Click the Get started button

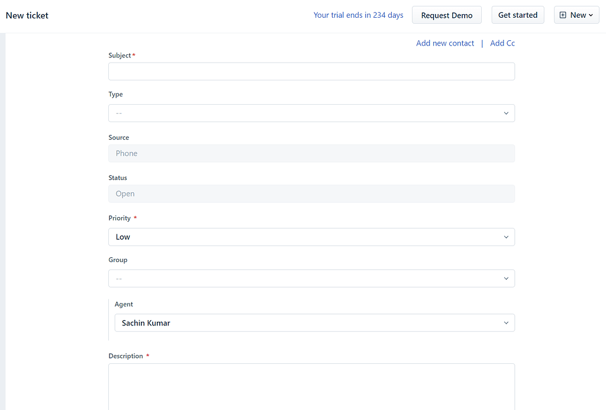(x=517, y=15)
